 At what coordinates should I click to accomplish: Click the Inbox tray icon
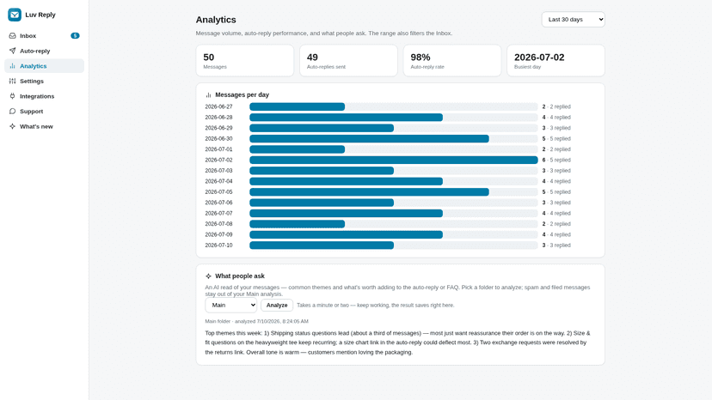pos(12,36)
